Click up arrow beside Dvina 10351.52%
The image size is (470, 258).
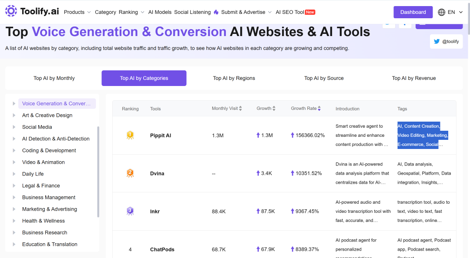292,173
